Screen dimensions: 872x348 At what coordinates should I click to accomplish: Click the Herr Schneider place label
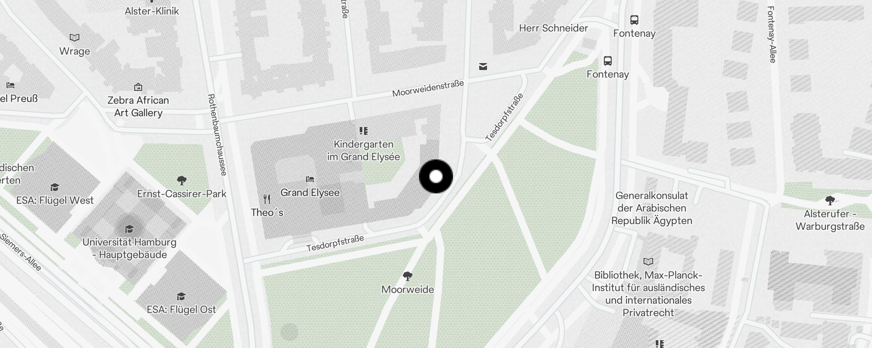pos(553,28)
